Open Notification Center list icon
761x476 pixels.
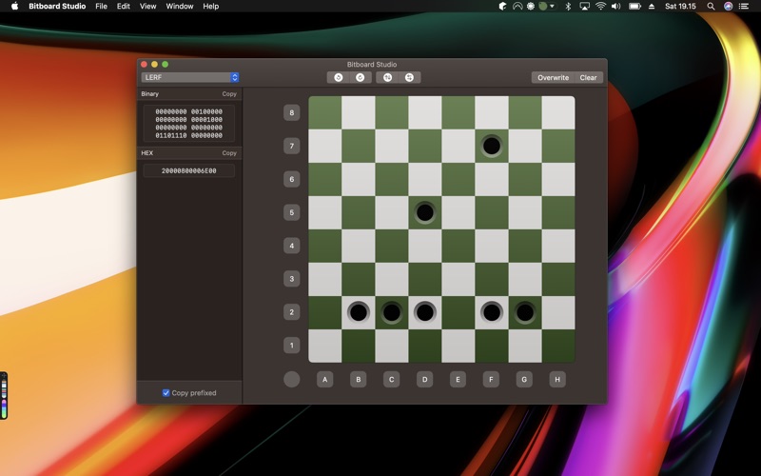click(744, 7)
